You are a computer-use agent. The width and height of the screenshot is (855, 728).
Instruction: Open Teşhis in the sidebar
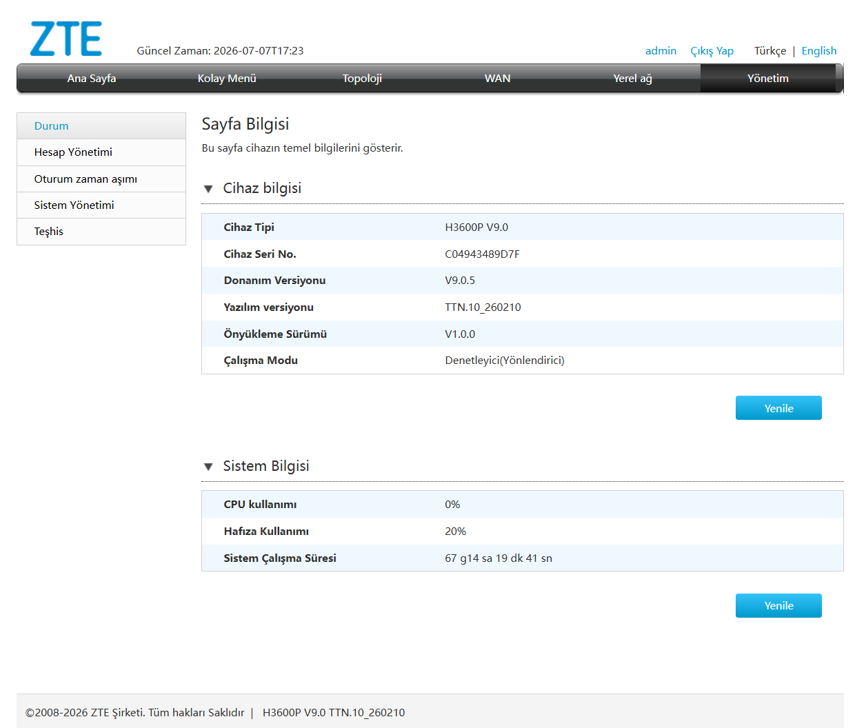pos(101,232)
